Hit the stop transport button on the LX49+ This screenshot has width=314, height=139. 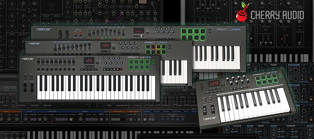(114, 69)
